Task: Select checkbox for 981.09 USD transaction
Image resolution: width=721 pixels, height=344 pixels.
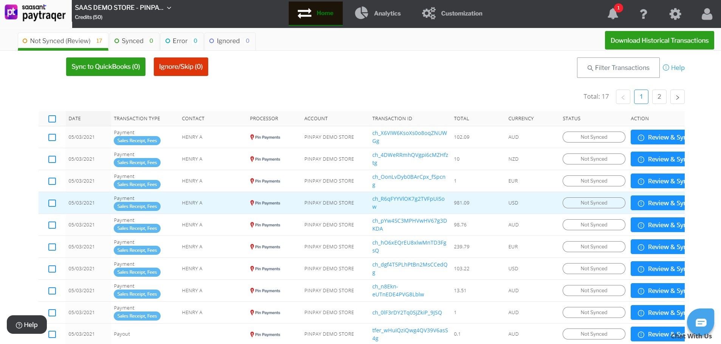Action: pyautogui.click(x=52, y=203)
